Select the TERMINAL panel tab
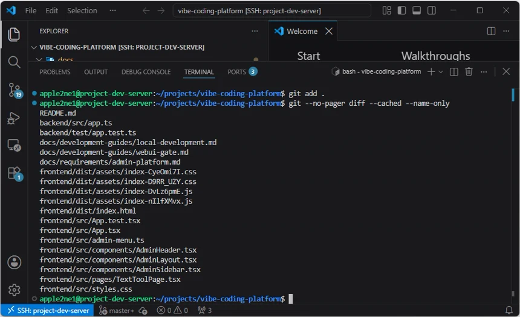Screen dimensions: 520x317 (199, 72)
